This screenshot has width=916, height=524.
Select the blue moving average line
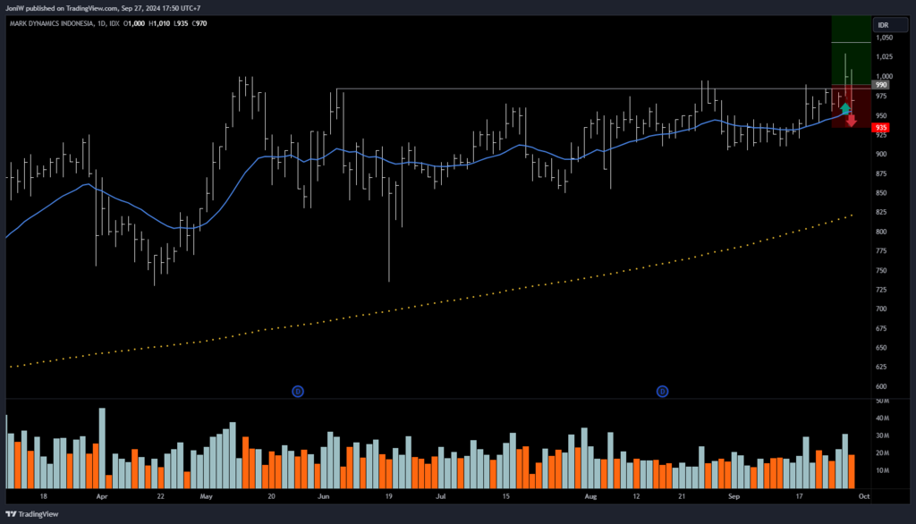(447, 165)
